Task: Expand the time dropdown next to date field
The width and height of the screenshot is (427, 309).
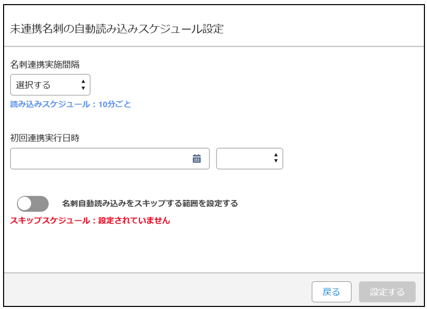Action: click(249, 159)
